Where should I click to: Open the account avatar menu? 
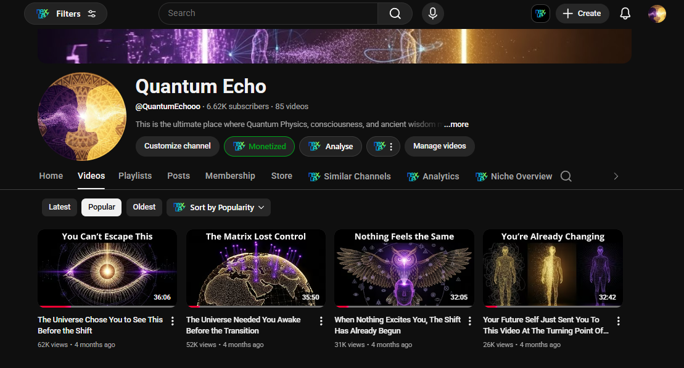[x=657, y=14]
